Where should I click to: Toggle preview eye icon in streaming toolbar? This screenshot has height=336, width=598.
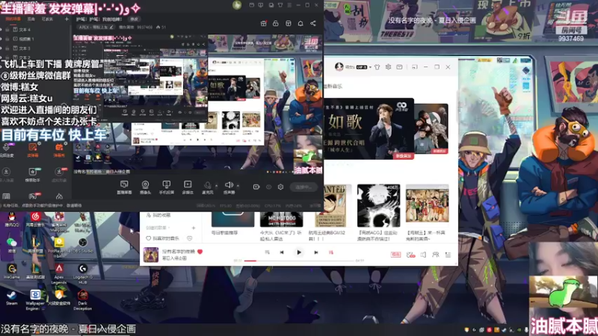point(269,187)
